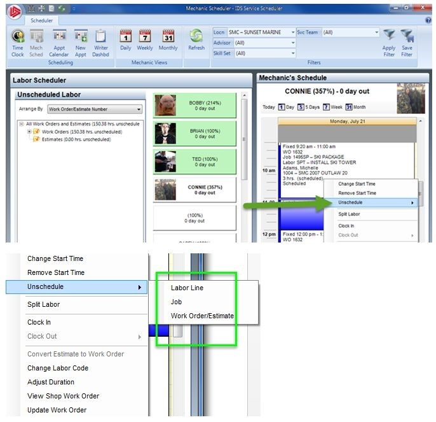Select the blue 11 am appointment block
This screenshot has width=436, height=422.
click(x=301, y=215)
